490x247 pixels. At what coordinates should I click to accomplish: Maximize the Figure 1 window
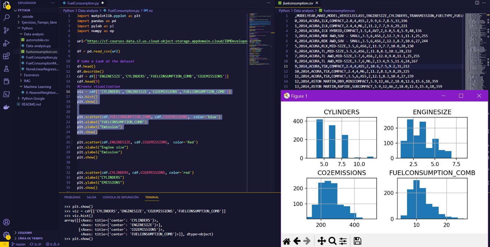[461, 96]
